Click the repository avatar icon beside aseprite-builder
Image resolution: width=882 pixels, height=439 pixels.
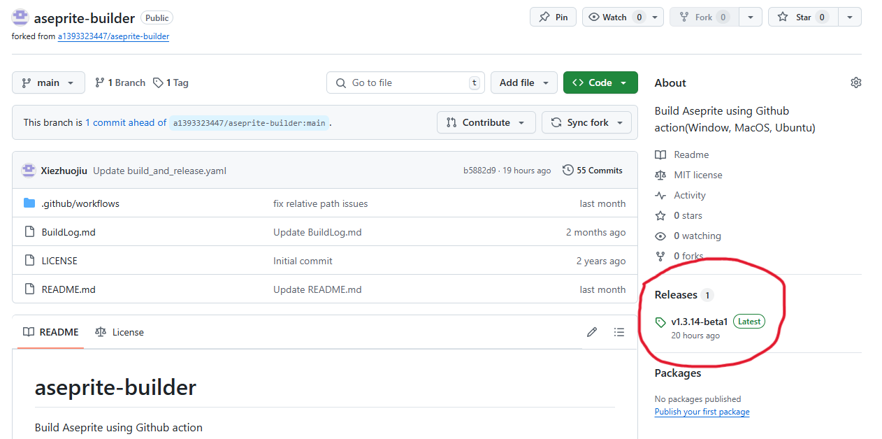[x=20, y=17]
